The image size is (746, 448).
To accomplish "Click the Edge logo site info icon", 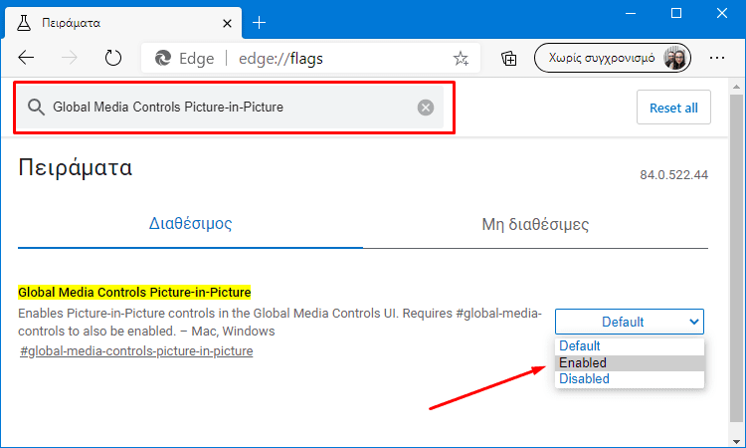I will click(163, 58).
